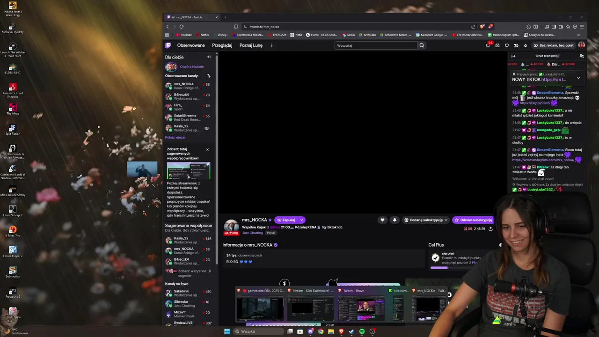This screenshot has height=337, width=599.
Task: Open the instagram link in chat
Action: click(x=543, y=160)
